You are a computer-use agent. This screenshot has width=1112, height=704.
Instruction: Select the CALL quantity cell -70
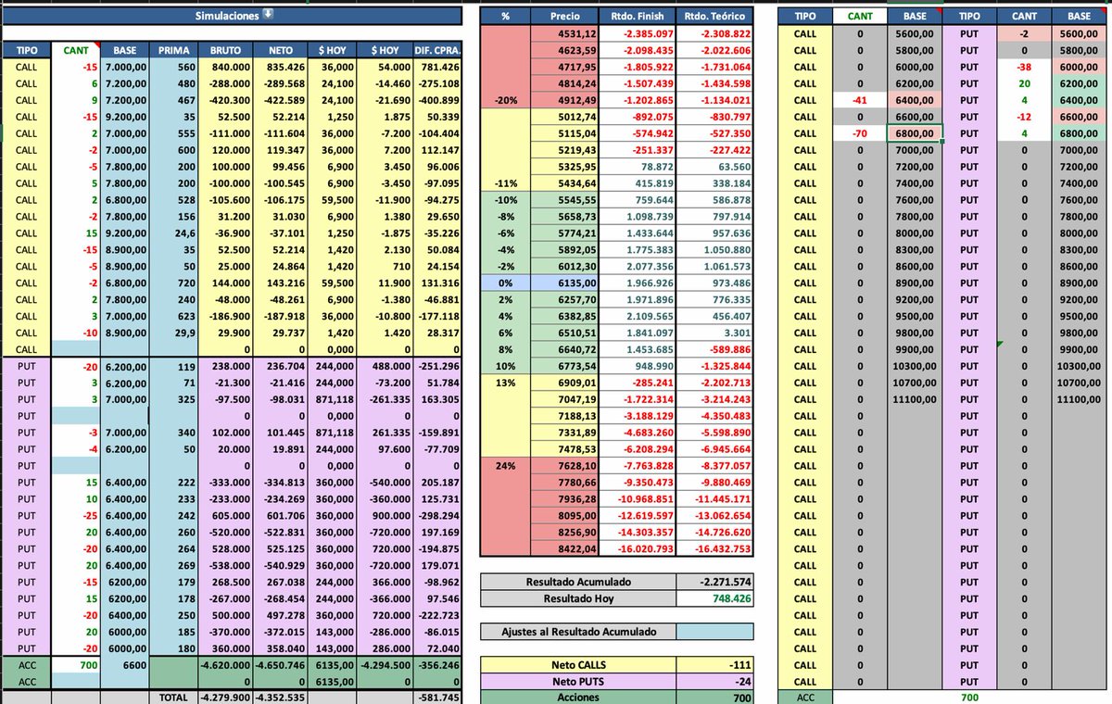pos(859,133)
